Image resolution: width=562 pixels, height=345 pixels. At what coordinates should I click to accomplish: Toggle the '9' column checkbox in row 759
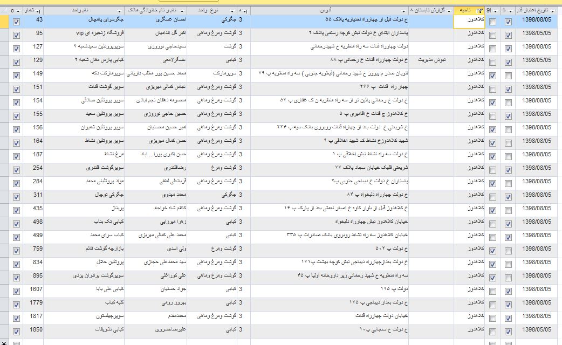[x=492, y=251]
